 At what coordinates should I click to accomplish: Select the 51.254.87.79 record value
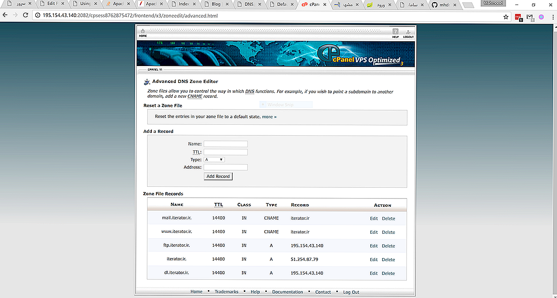tap(304, 259)
